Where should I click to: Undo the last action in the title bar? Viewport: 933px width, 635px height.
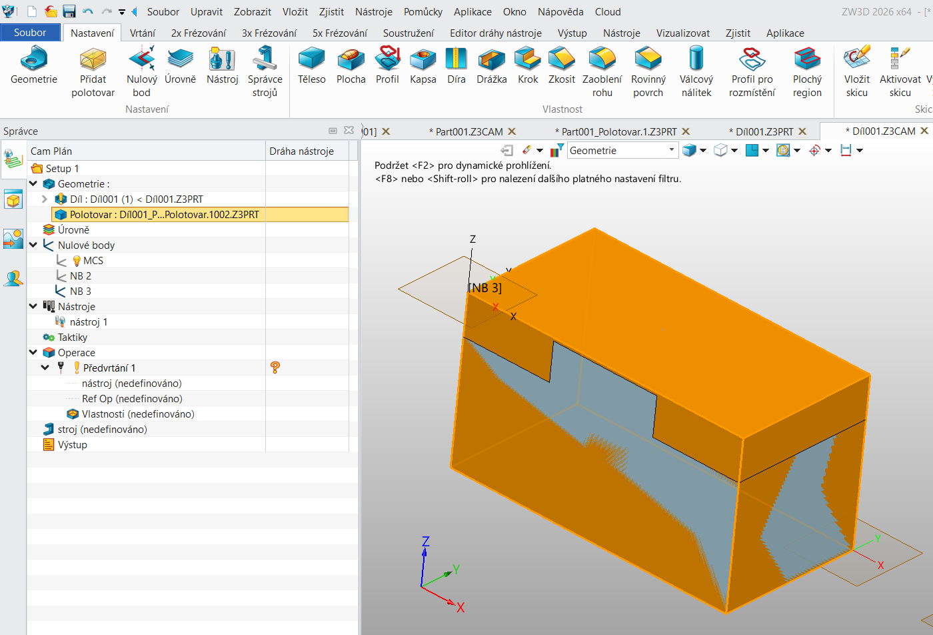click(88, 11)
